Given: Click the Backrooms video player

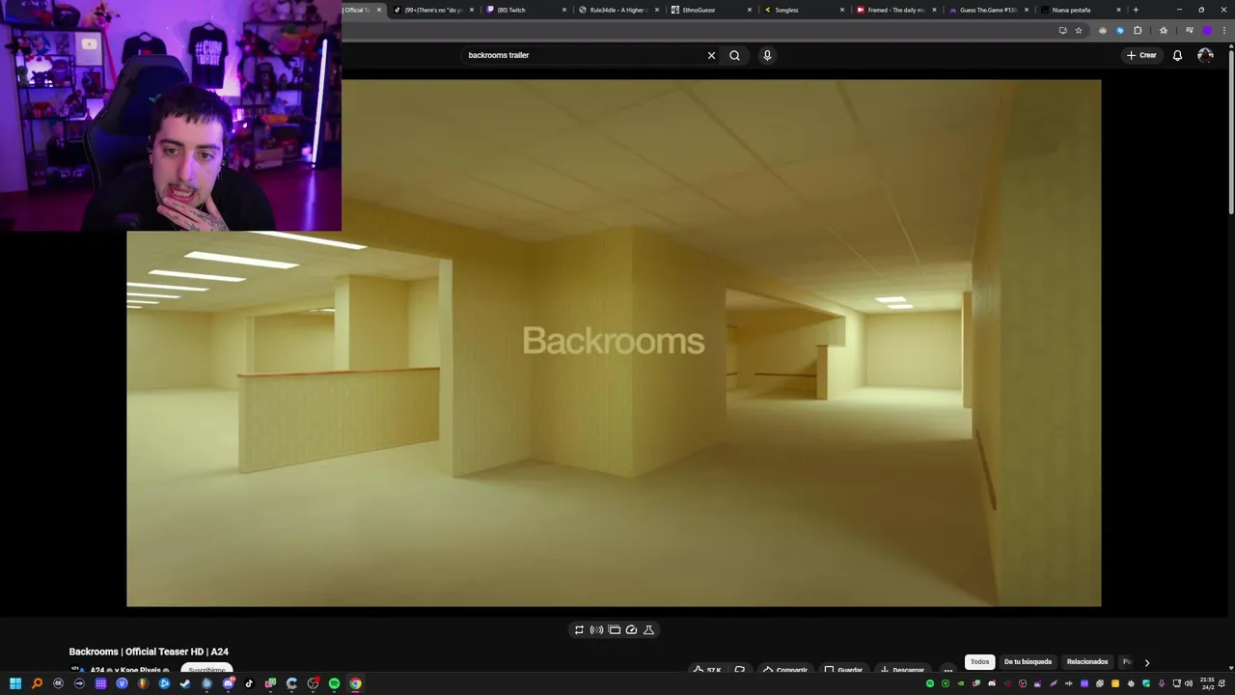Looking at the screenshot, I should [614, 343].
